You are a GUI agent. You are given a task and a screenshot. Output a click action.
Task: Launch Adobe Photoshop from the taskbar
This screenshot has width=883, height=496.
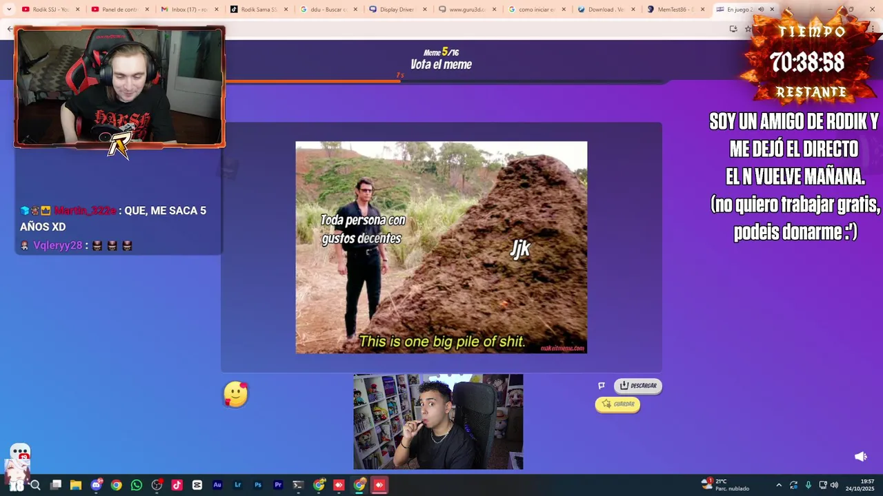point(258,485)
